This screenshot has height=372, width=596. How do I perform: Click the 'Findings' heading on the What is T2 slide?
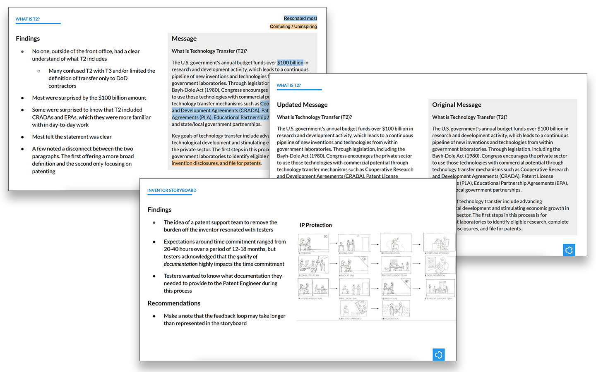[x=28, y=38]
